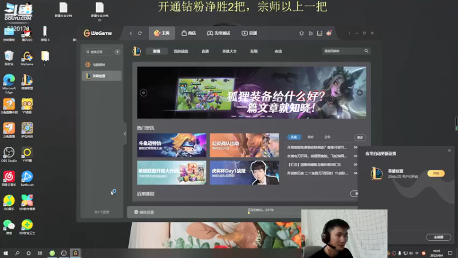Open the 虎将杯Day1战报 news card
This screenshot has width=458, height=258.
244,173
